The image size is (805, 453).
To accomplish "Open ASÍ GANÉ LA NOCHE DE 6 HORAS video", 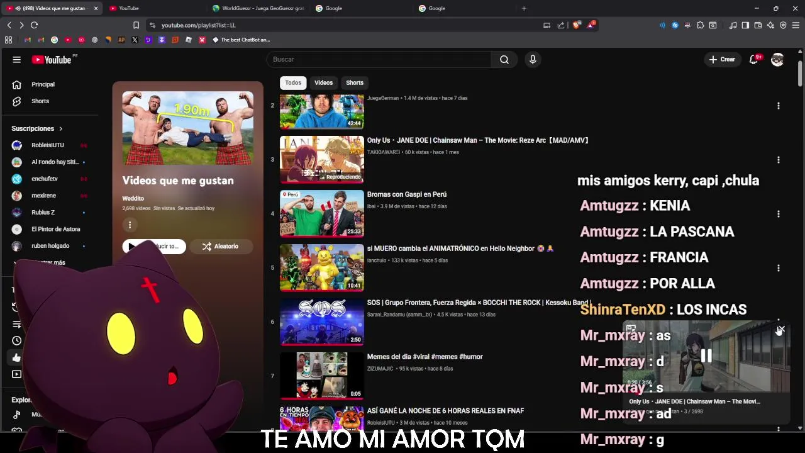I will click(x=445, y=411).
